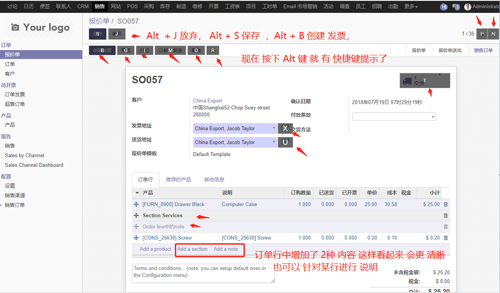Open the notifications bell counter showing 16
The height and width of the screenshot is (293, 500).
443,7
